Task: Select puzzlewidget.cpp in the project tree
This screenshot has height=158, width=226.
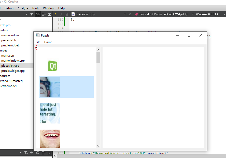Action: pyautogui.click(x=13, y=71)
